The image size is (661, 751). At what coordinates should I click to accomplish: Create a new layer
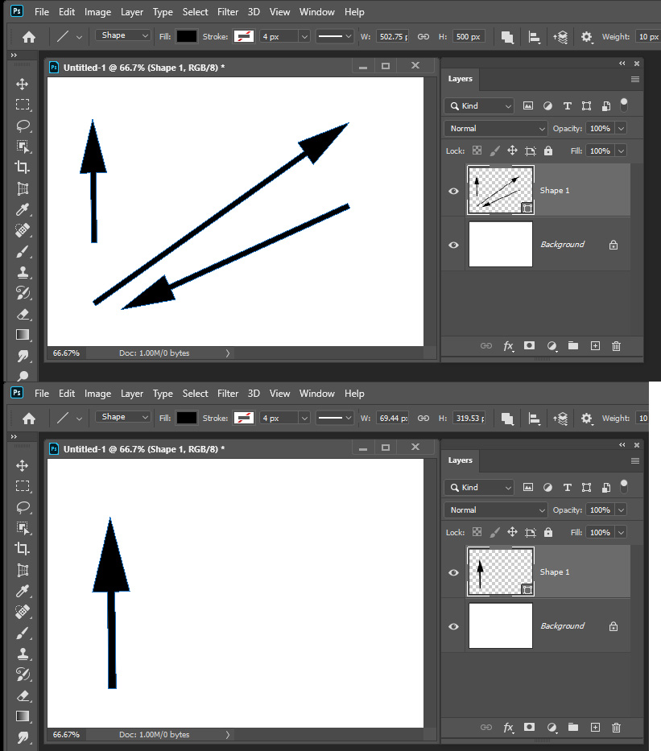click(x=594, y=345)
